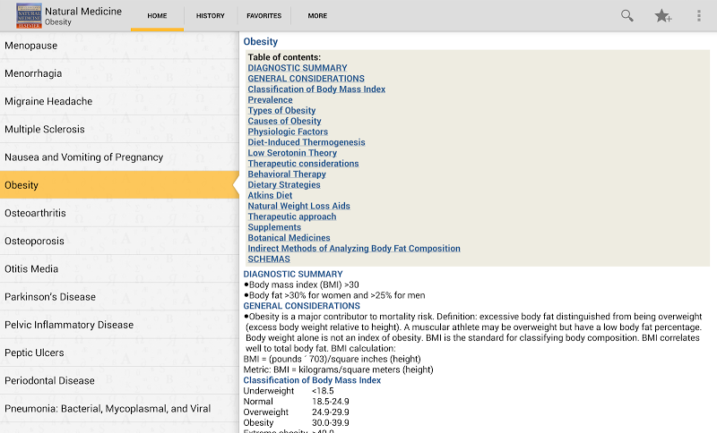Open the Migraine Headache entry

pyautogui.click(x=119, y=101)
